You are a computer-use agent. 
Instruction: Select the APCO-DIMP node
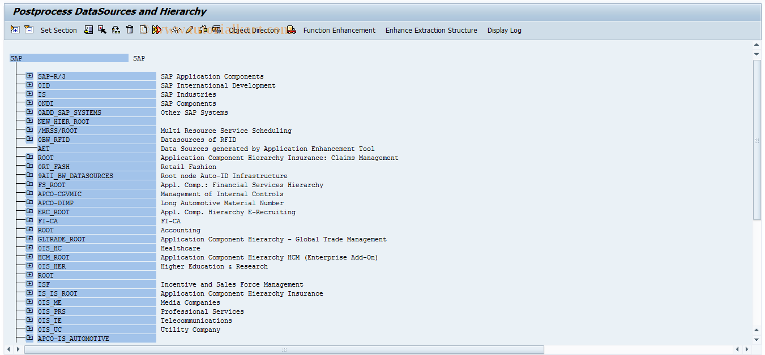97,203
